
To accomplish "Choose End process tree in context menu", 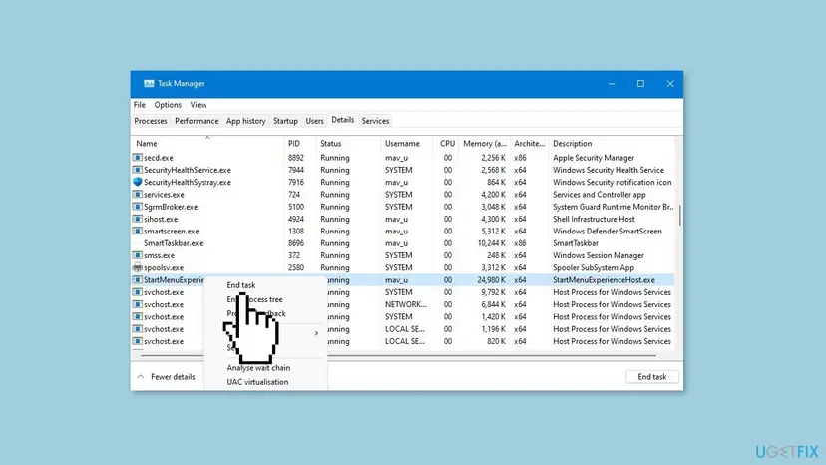I will [x=255, y=299].
